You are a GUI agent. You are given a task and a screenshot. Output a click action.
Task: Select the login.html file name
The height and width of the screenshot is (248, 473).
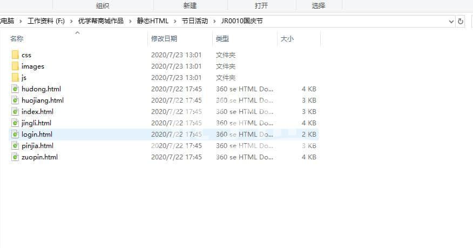tap(37, 135)
